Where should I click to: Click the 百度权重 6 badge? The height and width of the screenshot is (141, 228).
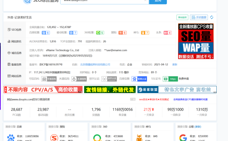(x=46, y=33)
